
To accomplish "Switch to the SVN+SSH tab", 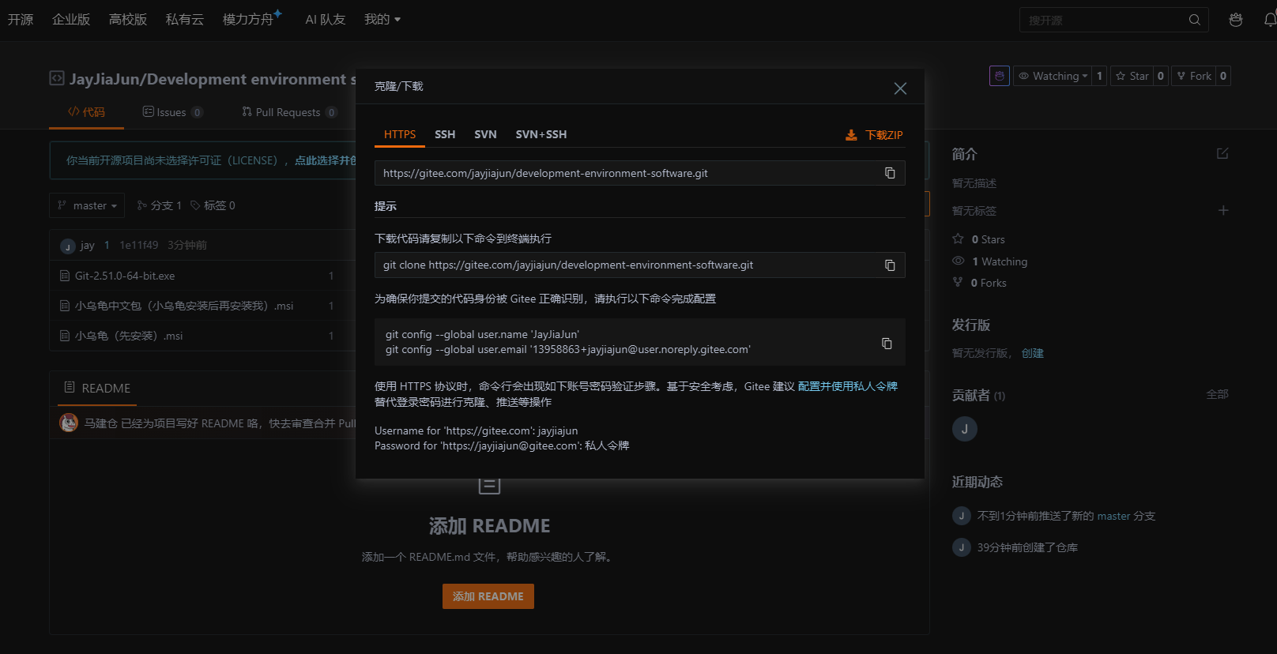I will [541, 134].
